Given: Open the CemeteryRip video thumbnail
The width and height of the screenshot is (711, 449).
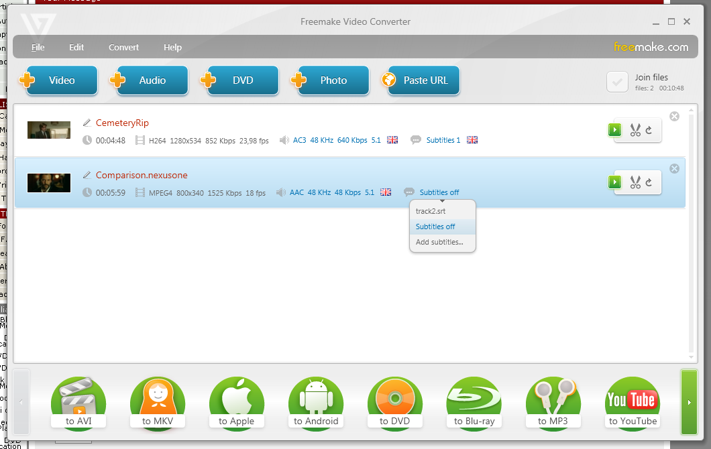Looking at the screenshot, I should coord(49,130).
